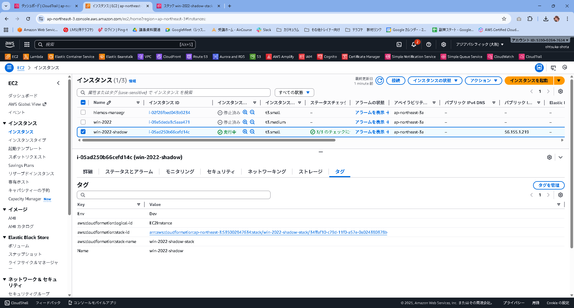This screenshot has width=574, height=308.
Task: Open the help question mark menu
Action: (429, 44)
